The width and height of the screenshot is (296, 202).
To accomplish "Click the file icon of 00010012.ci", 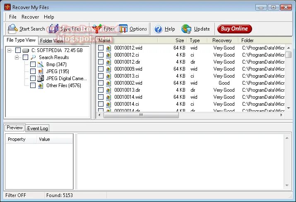I will pos(108,55).
